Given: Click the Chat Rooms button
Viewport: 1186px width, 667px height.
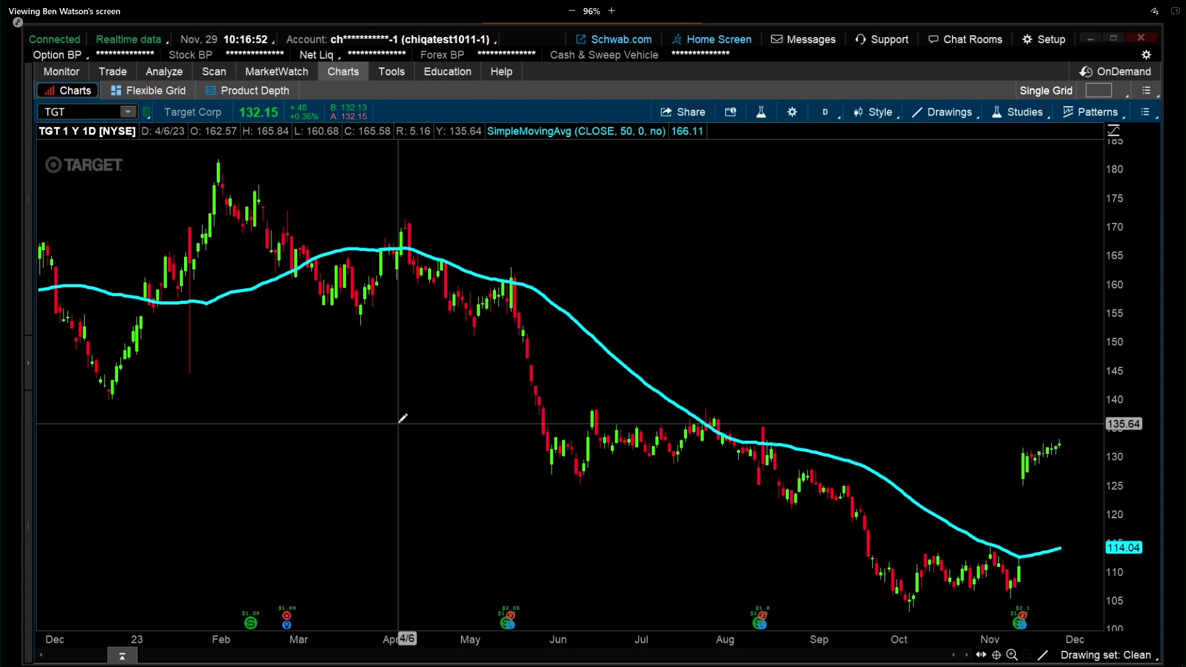Looking at the screenshot, I should 965,39.
